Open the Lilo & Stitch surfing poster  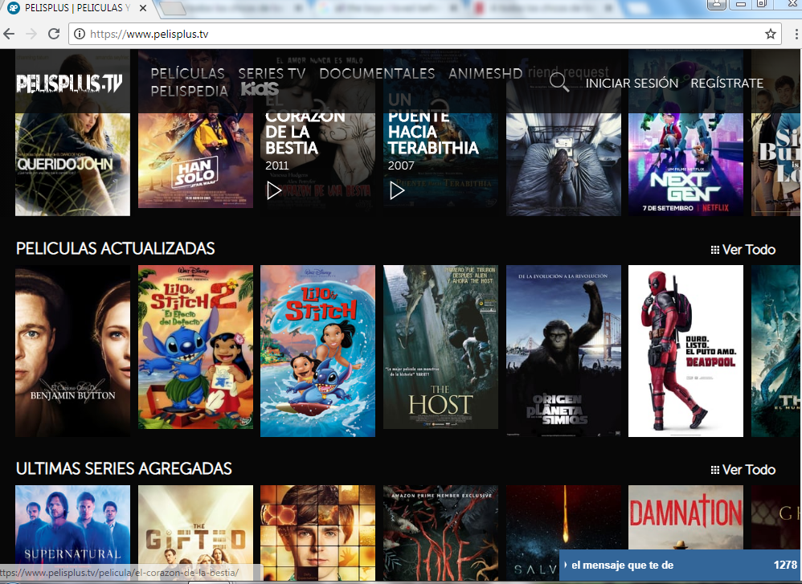(317, 351)
